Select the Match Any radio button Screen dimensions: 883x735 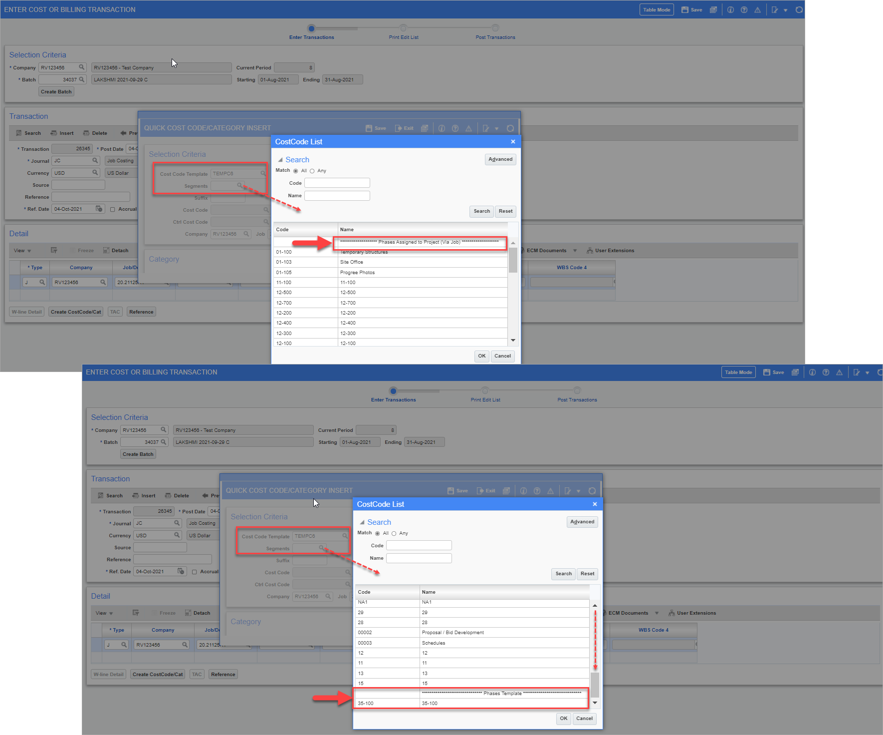point(312,170)
